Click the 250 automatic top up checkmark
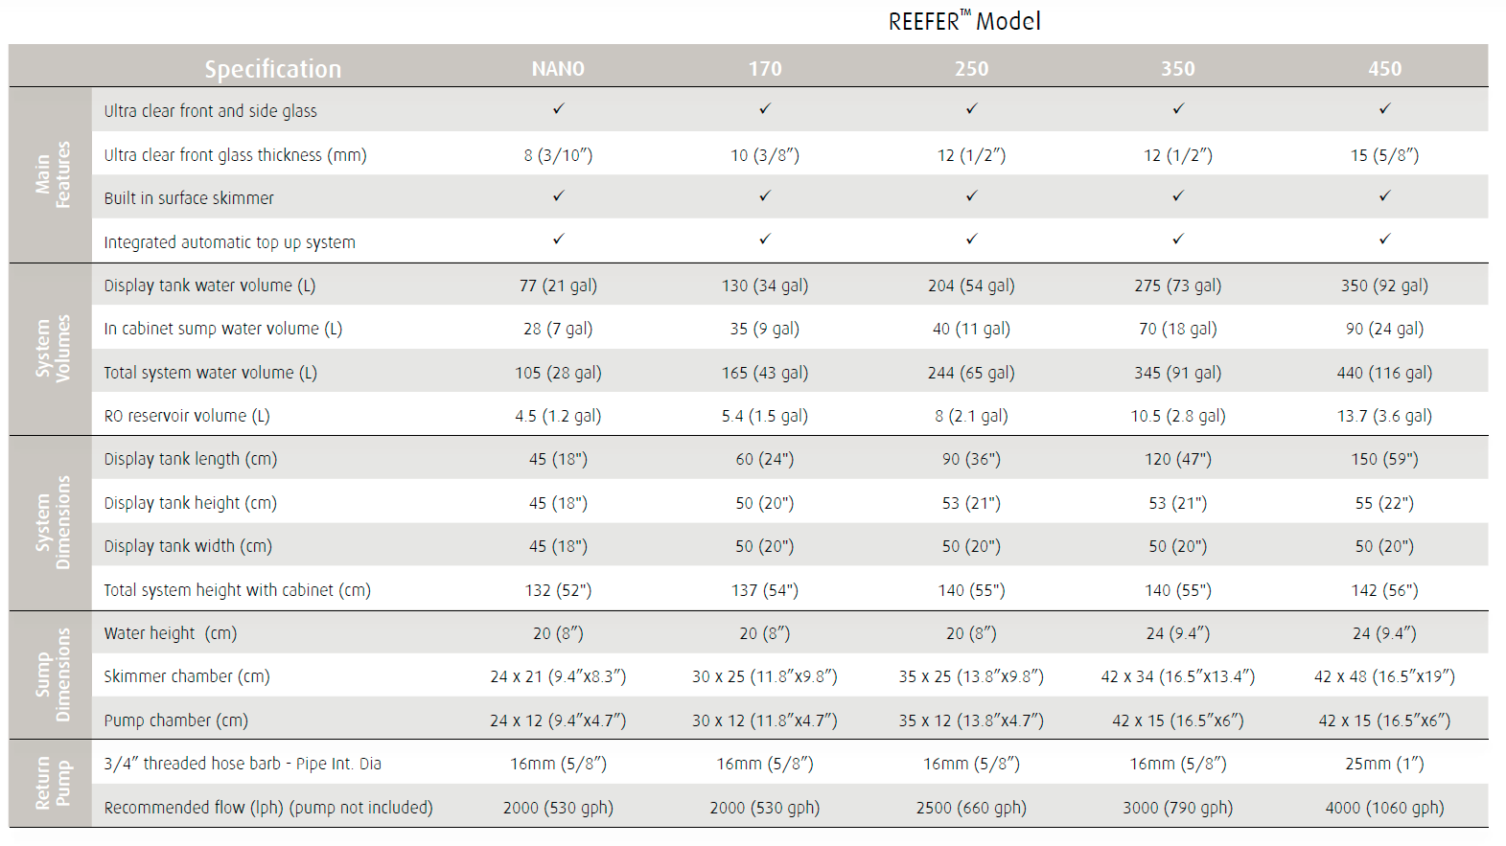Image resolution: width=1506 pixels, height=846 pixels. coord(971,239)
